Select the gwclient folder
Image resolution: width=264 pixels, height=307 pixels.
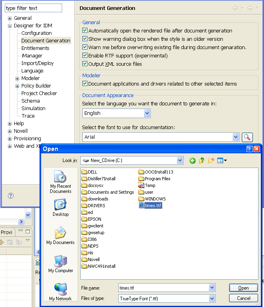click(92, 226)
